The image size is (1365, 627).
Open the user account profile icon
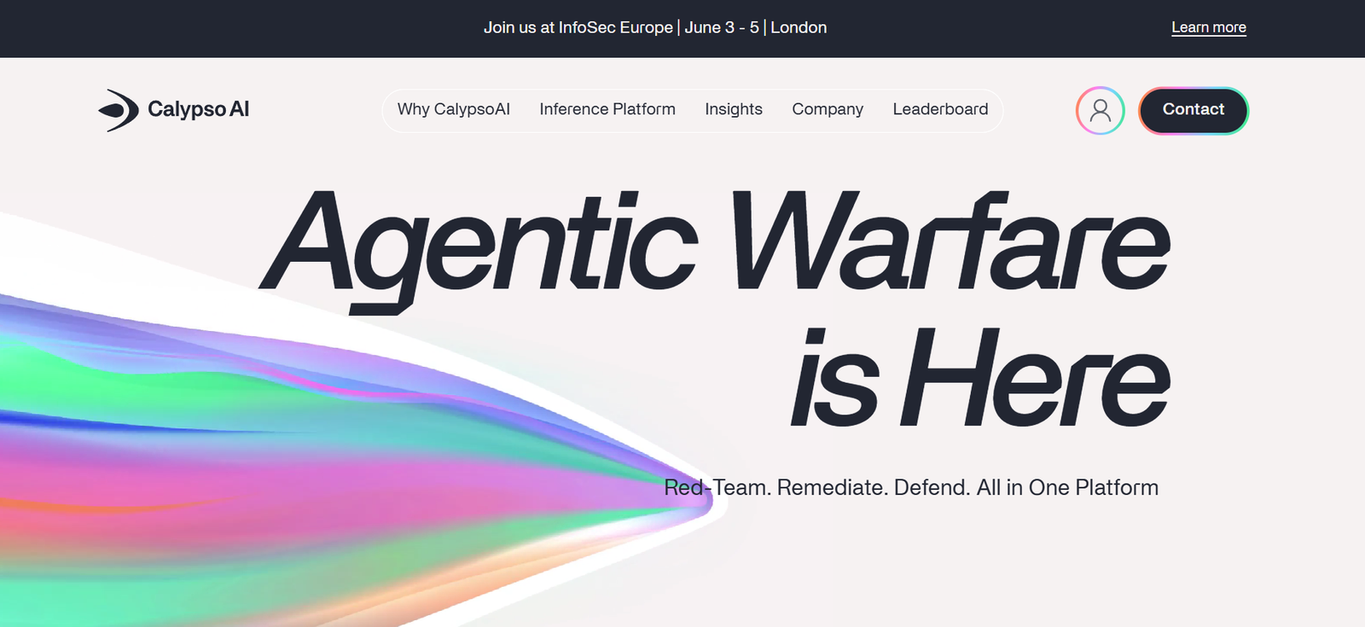pos(1100,110)
